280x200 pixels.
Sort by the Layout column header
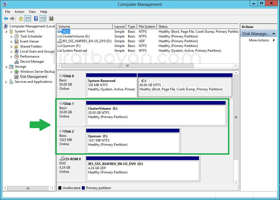(119, 26)
